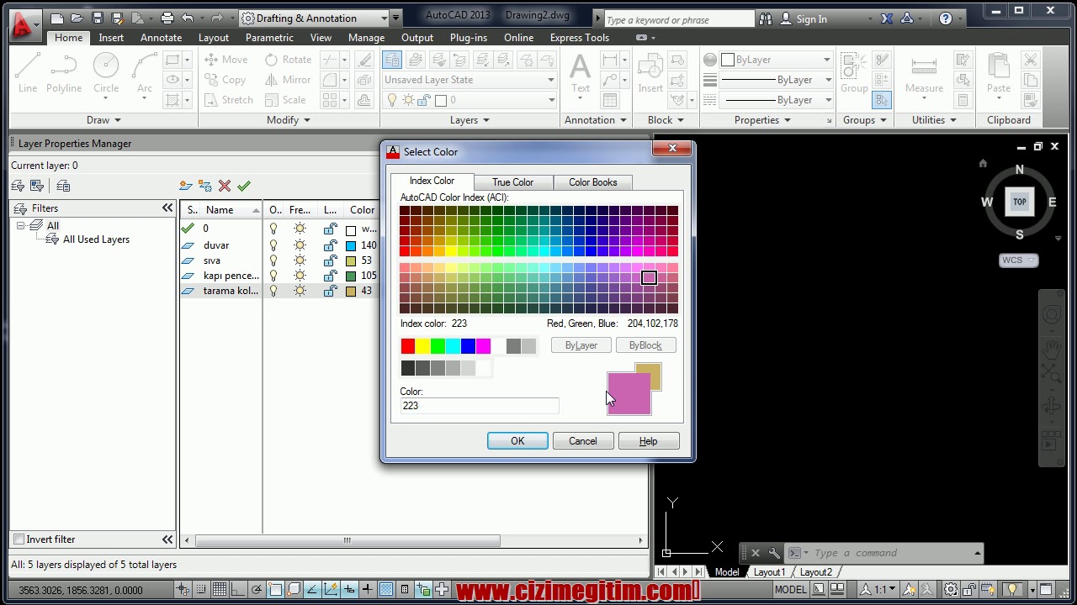Toggle On lightbulb for duvar layer
The height and width of the screenshot is (605, 1077).
click(273, 245)
